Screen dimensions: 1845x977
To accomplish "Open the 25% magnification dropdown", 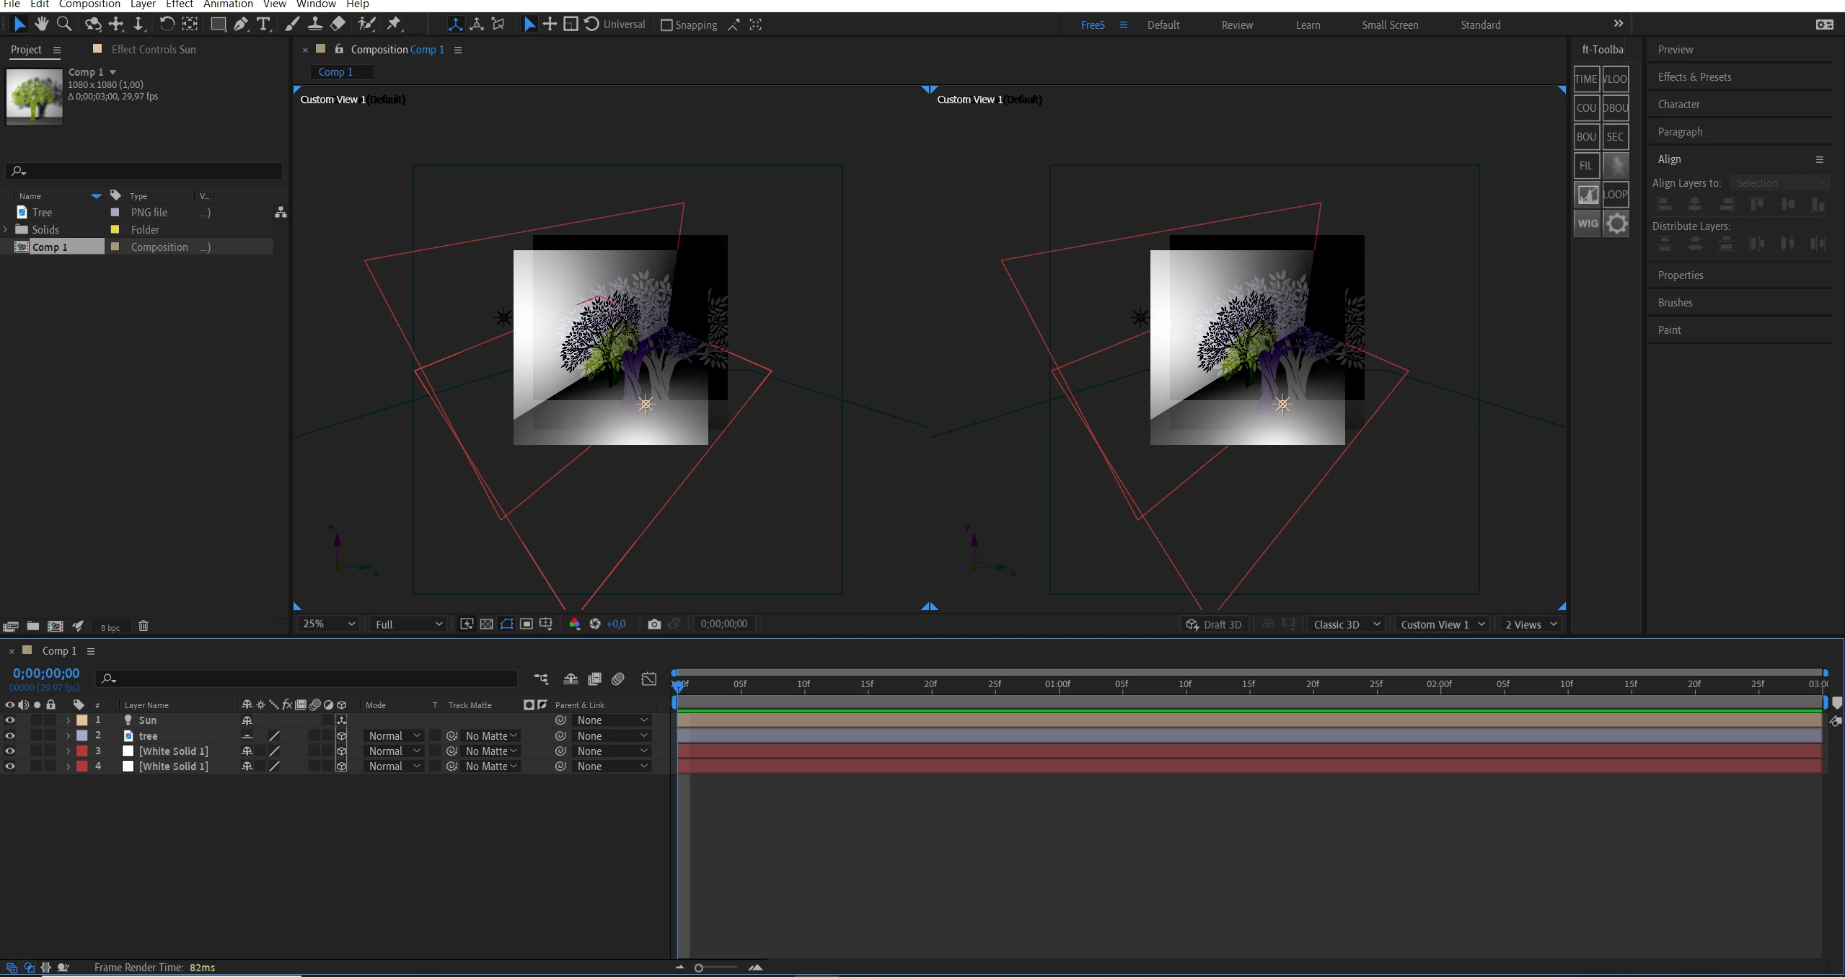I will click(329, 624).
